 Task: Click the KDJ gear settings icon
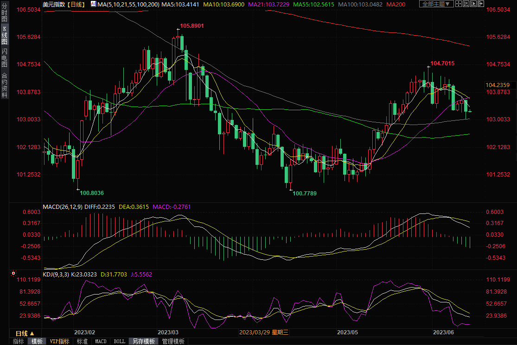13,274
